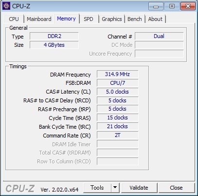Open the About tab
Viewport: 198px width, 196px height.
(155, 19)
